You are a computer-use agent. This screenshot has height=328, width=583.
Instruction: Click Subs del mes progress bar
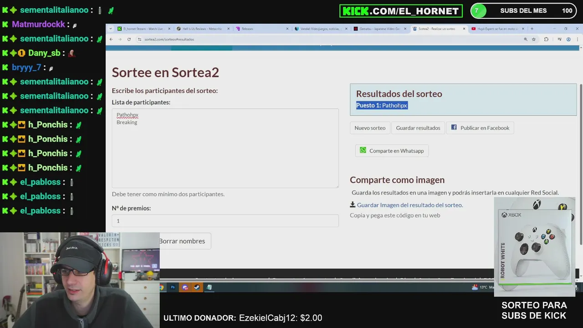click(x=523, y=10)
